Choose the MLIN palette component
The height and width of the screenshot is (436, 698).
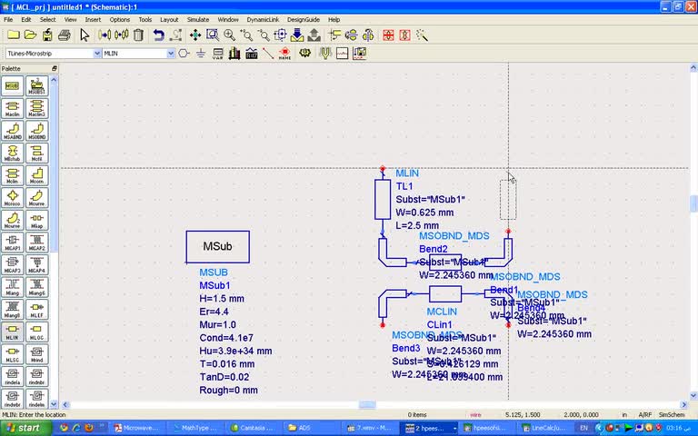tap(12, 332)
